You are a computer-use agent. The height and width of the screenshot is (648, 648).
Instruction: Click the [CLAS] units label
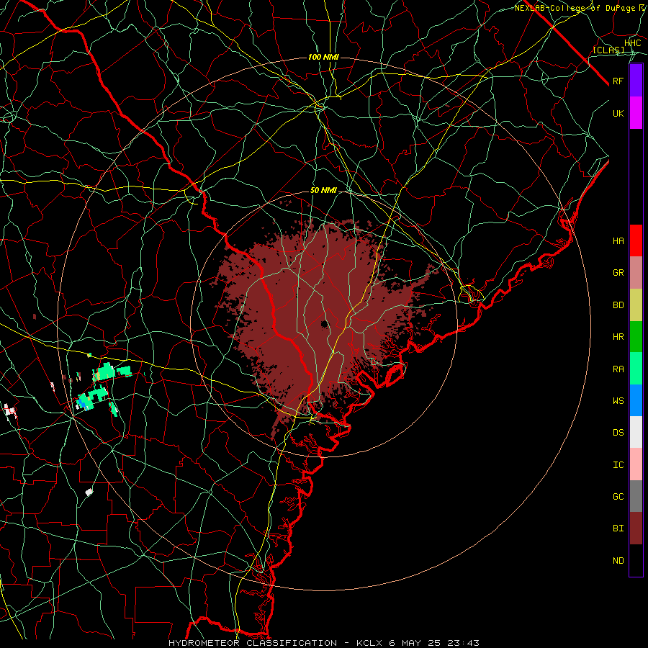tap(608, 50)
